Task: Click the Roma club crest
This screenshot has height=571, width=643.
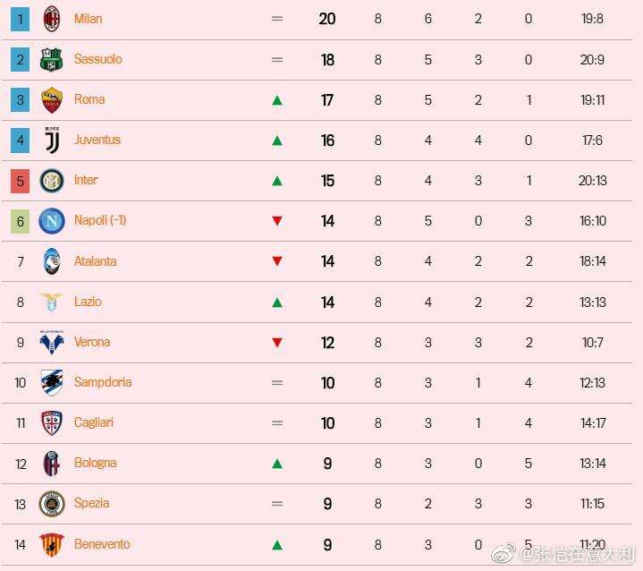Action: coord(52,100)
